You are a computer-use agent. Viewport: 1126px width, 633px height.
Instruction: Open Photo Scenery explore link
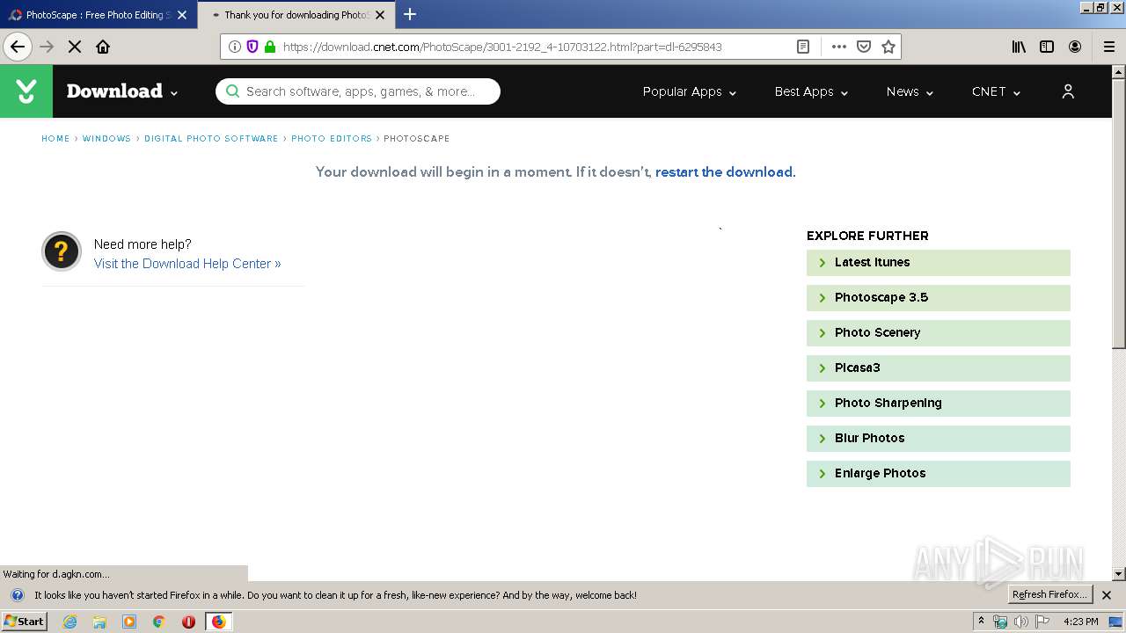click(x=939, y=333)
